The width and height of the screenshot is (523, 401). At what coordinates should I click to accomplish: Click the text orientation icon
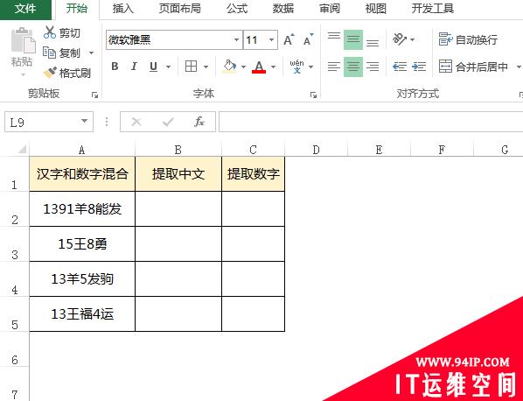(x=400, y=39)
